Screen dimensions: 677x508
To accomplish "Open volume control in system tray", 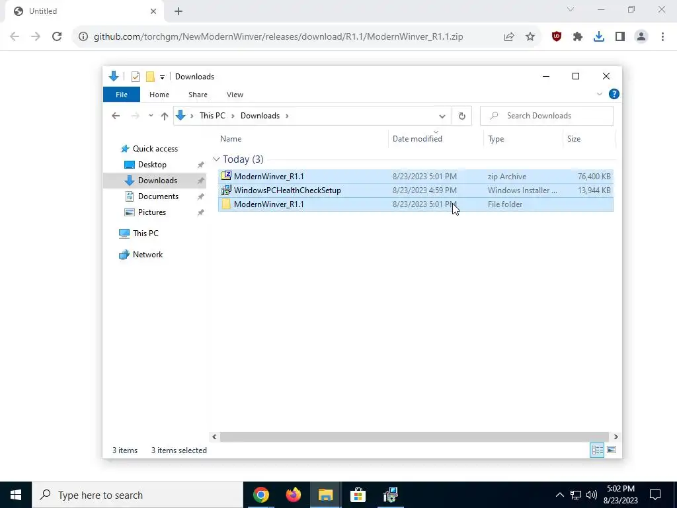I will (x=592, y=495).
